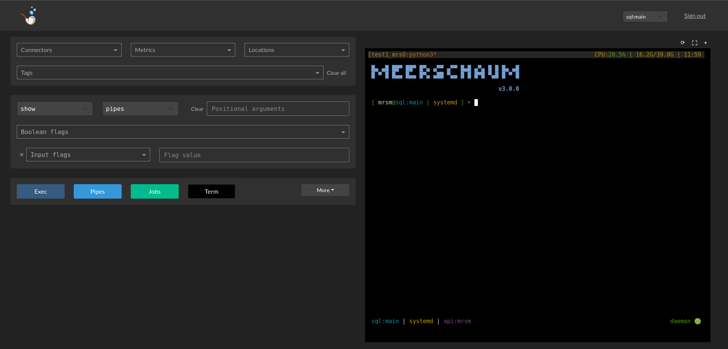Click the v3.0.0 version text
The height and width of the screenshot is (349, 728).
pyautogui.click(x=509, y=89)
